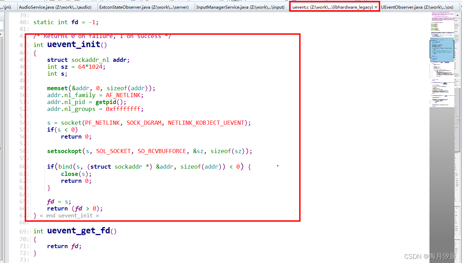Click the red bookmark dot near line 60
Screen dimensions: 462x263
[x=278, y=166]
